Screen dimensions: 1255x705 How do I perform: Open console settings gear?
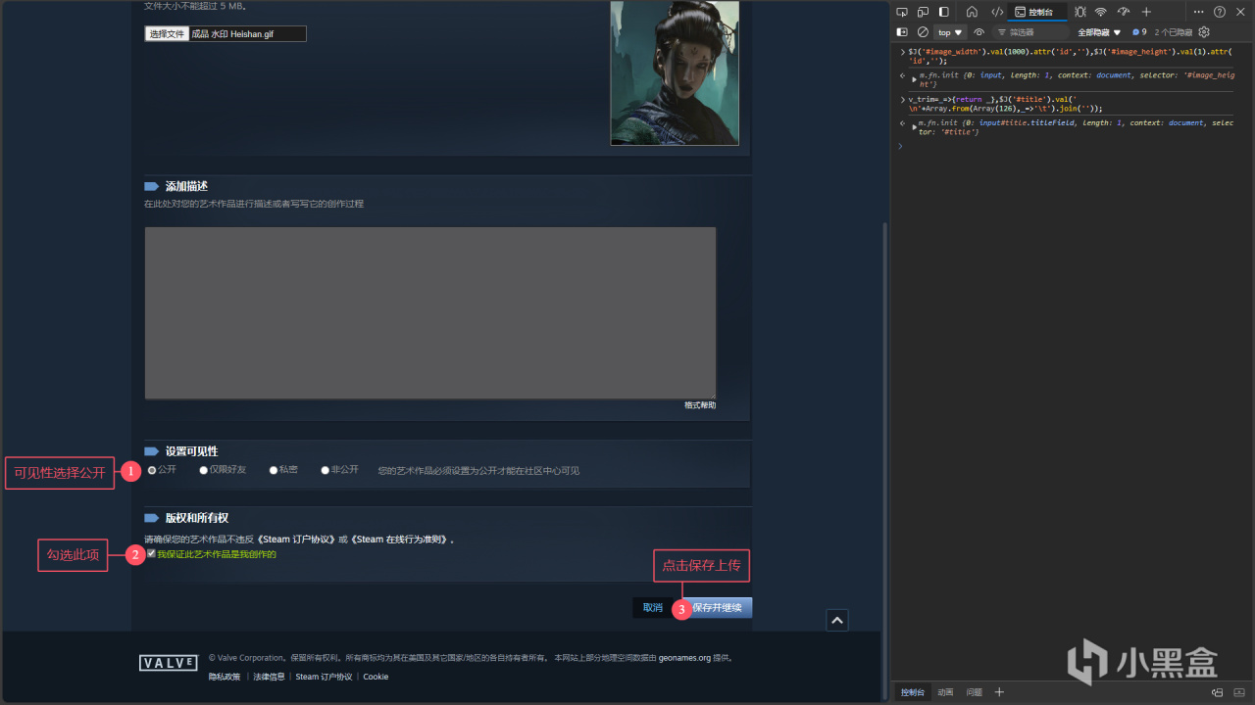click(1204, 32)
